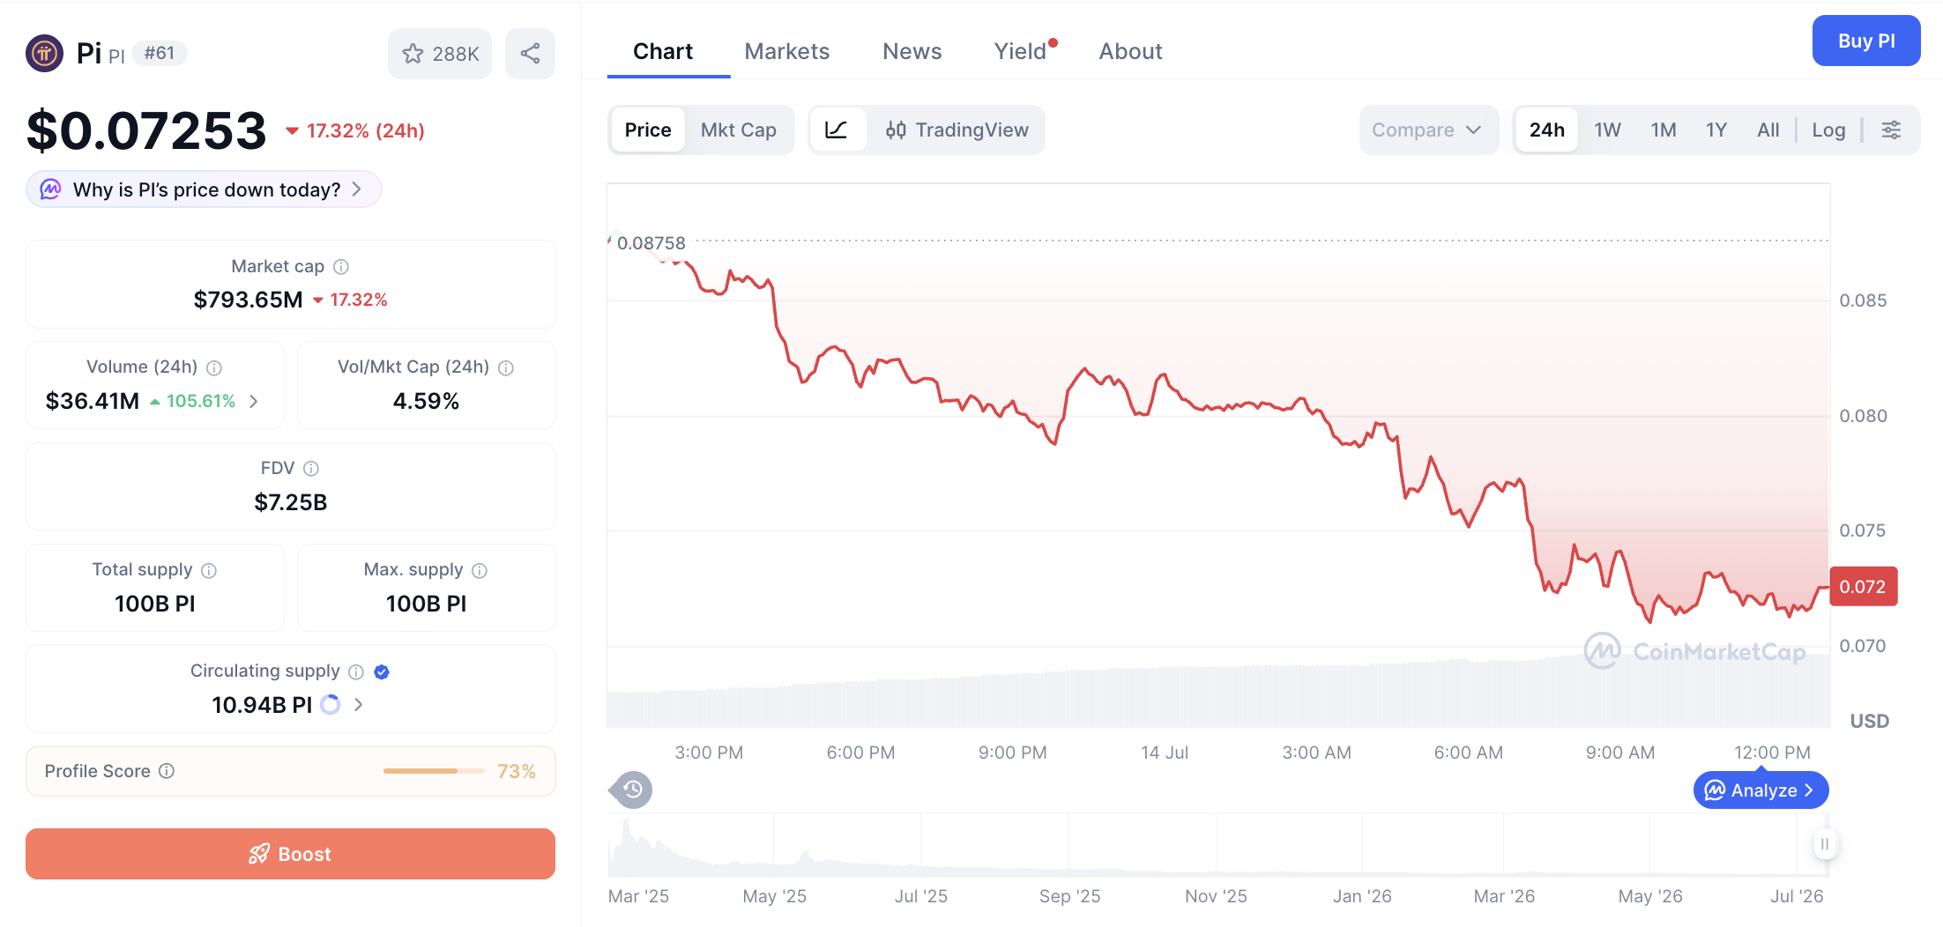Click the verified badge by Circulating supply
This screenshot has height=927, width=1943.
[x=382, y=671]
